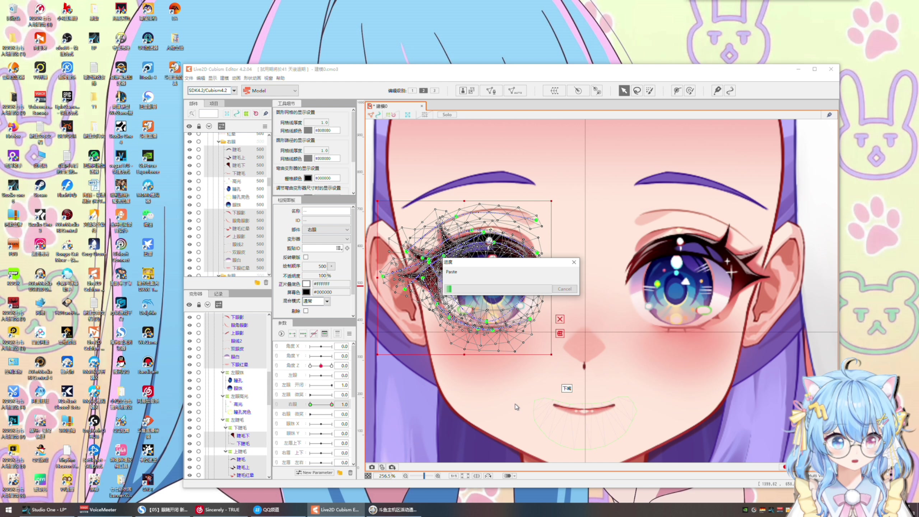Screen dimensions: 919x517
Task: Click the add three keyforms icon in parameters
Action: tap(303, 334)
